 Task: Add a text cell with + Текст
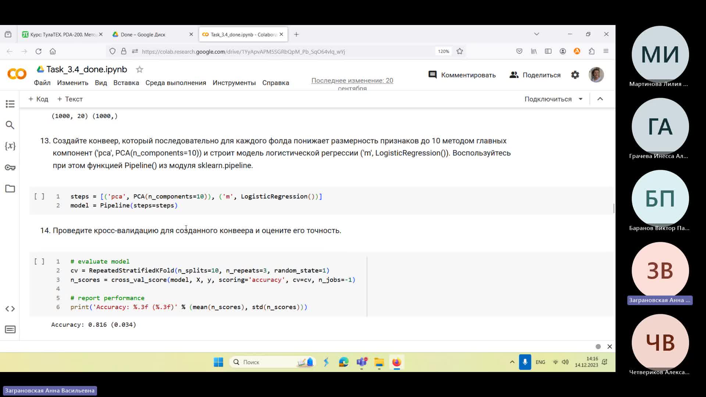69,99
